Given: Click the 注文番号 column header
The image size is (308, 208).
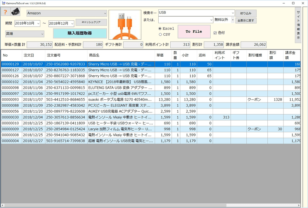Looking at the screenshot, I should coord(66,55).
